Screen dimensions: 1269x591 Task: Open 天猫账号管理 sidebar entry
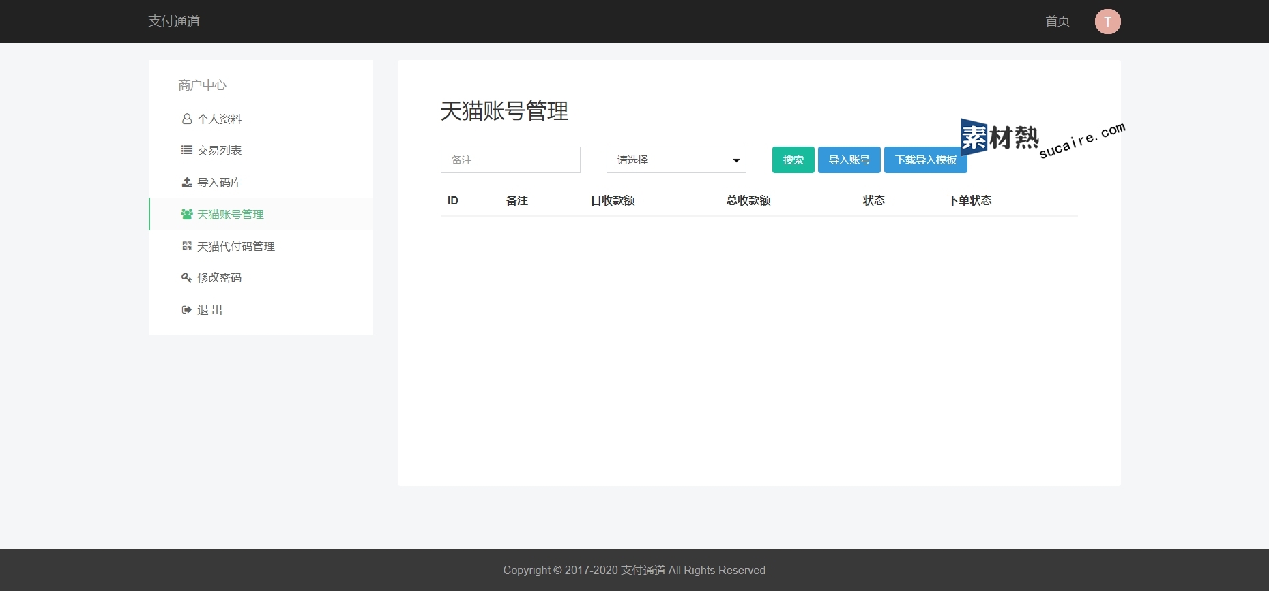(x=261, y=214)
